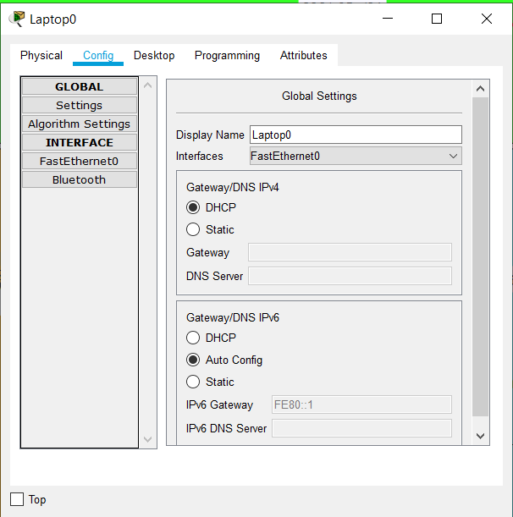Click the IPv6 Gateway label

tap(219, 404)
